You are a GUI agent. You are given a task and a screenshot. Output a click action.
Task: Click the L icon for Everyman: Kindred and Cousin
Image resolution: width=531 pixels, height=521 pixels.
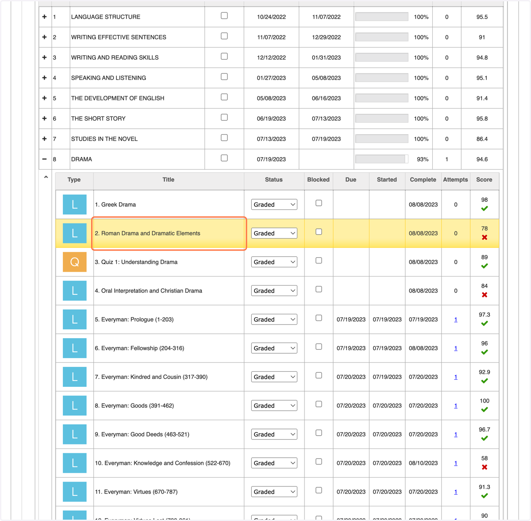point(74,377)
